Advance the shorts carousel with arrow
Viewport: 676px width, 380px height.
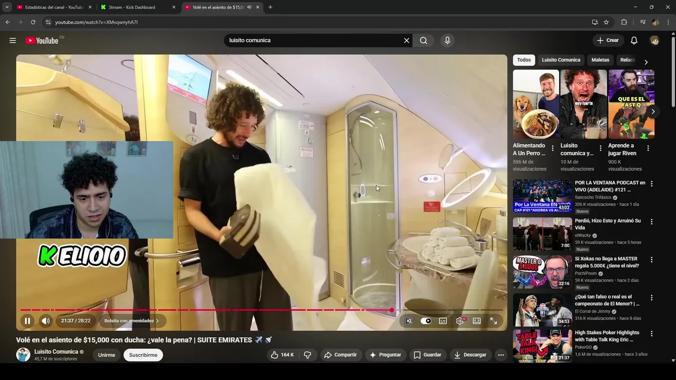coord(653,111)
